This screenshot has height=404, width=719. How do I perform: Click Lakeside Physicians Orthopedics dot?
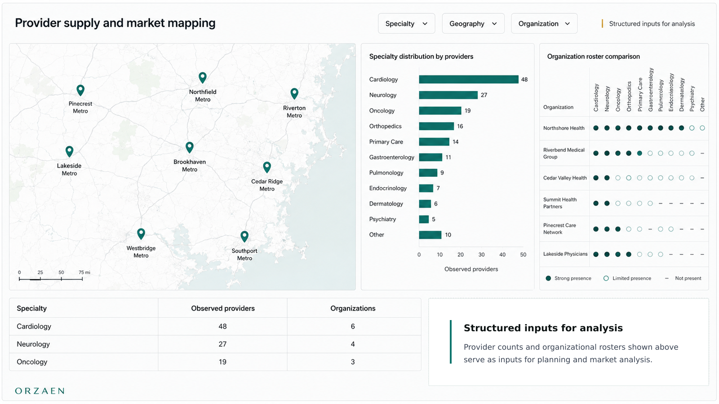(629, 254)
